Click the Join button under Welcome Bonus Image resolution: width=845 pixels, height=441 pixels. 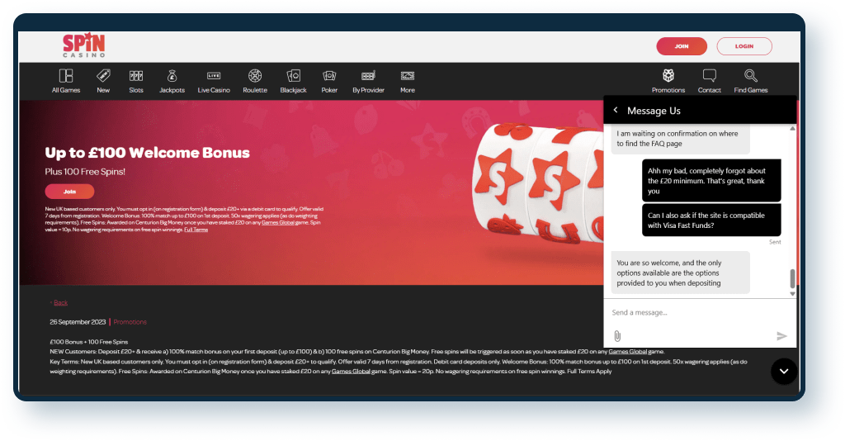(x=69, y=192)
